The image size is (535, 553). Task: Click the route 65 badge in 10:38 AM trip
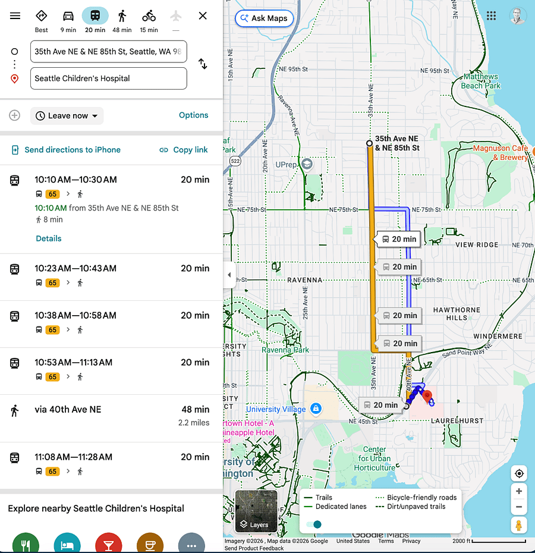pyautogui.click(x=52, y=330)
